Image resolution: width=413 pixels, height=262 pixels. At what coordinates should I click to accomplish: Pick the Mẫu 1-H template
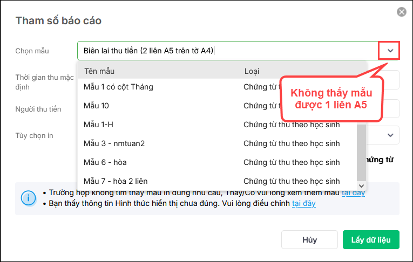[x=99, y=125]
